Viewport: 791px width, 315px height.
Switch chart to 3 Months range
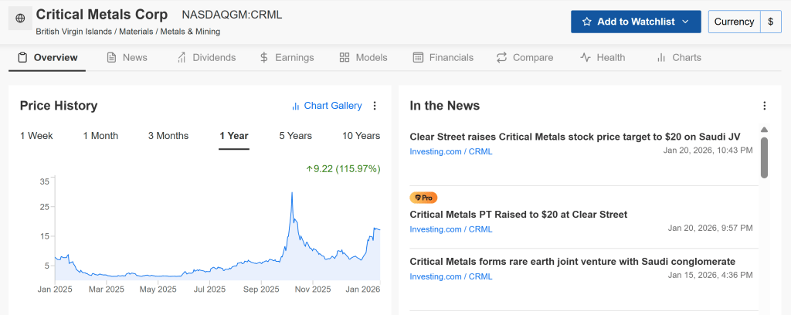pos(168,136)
